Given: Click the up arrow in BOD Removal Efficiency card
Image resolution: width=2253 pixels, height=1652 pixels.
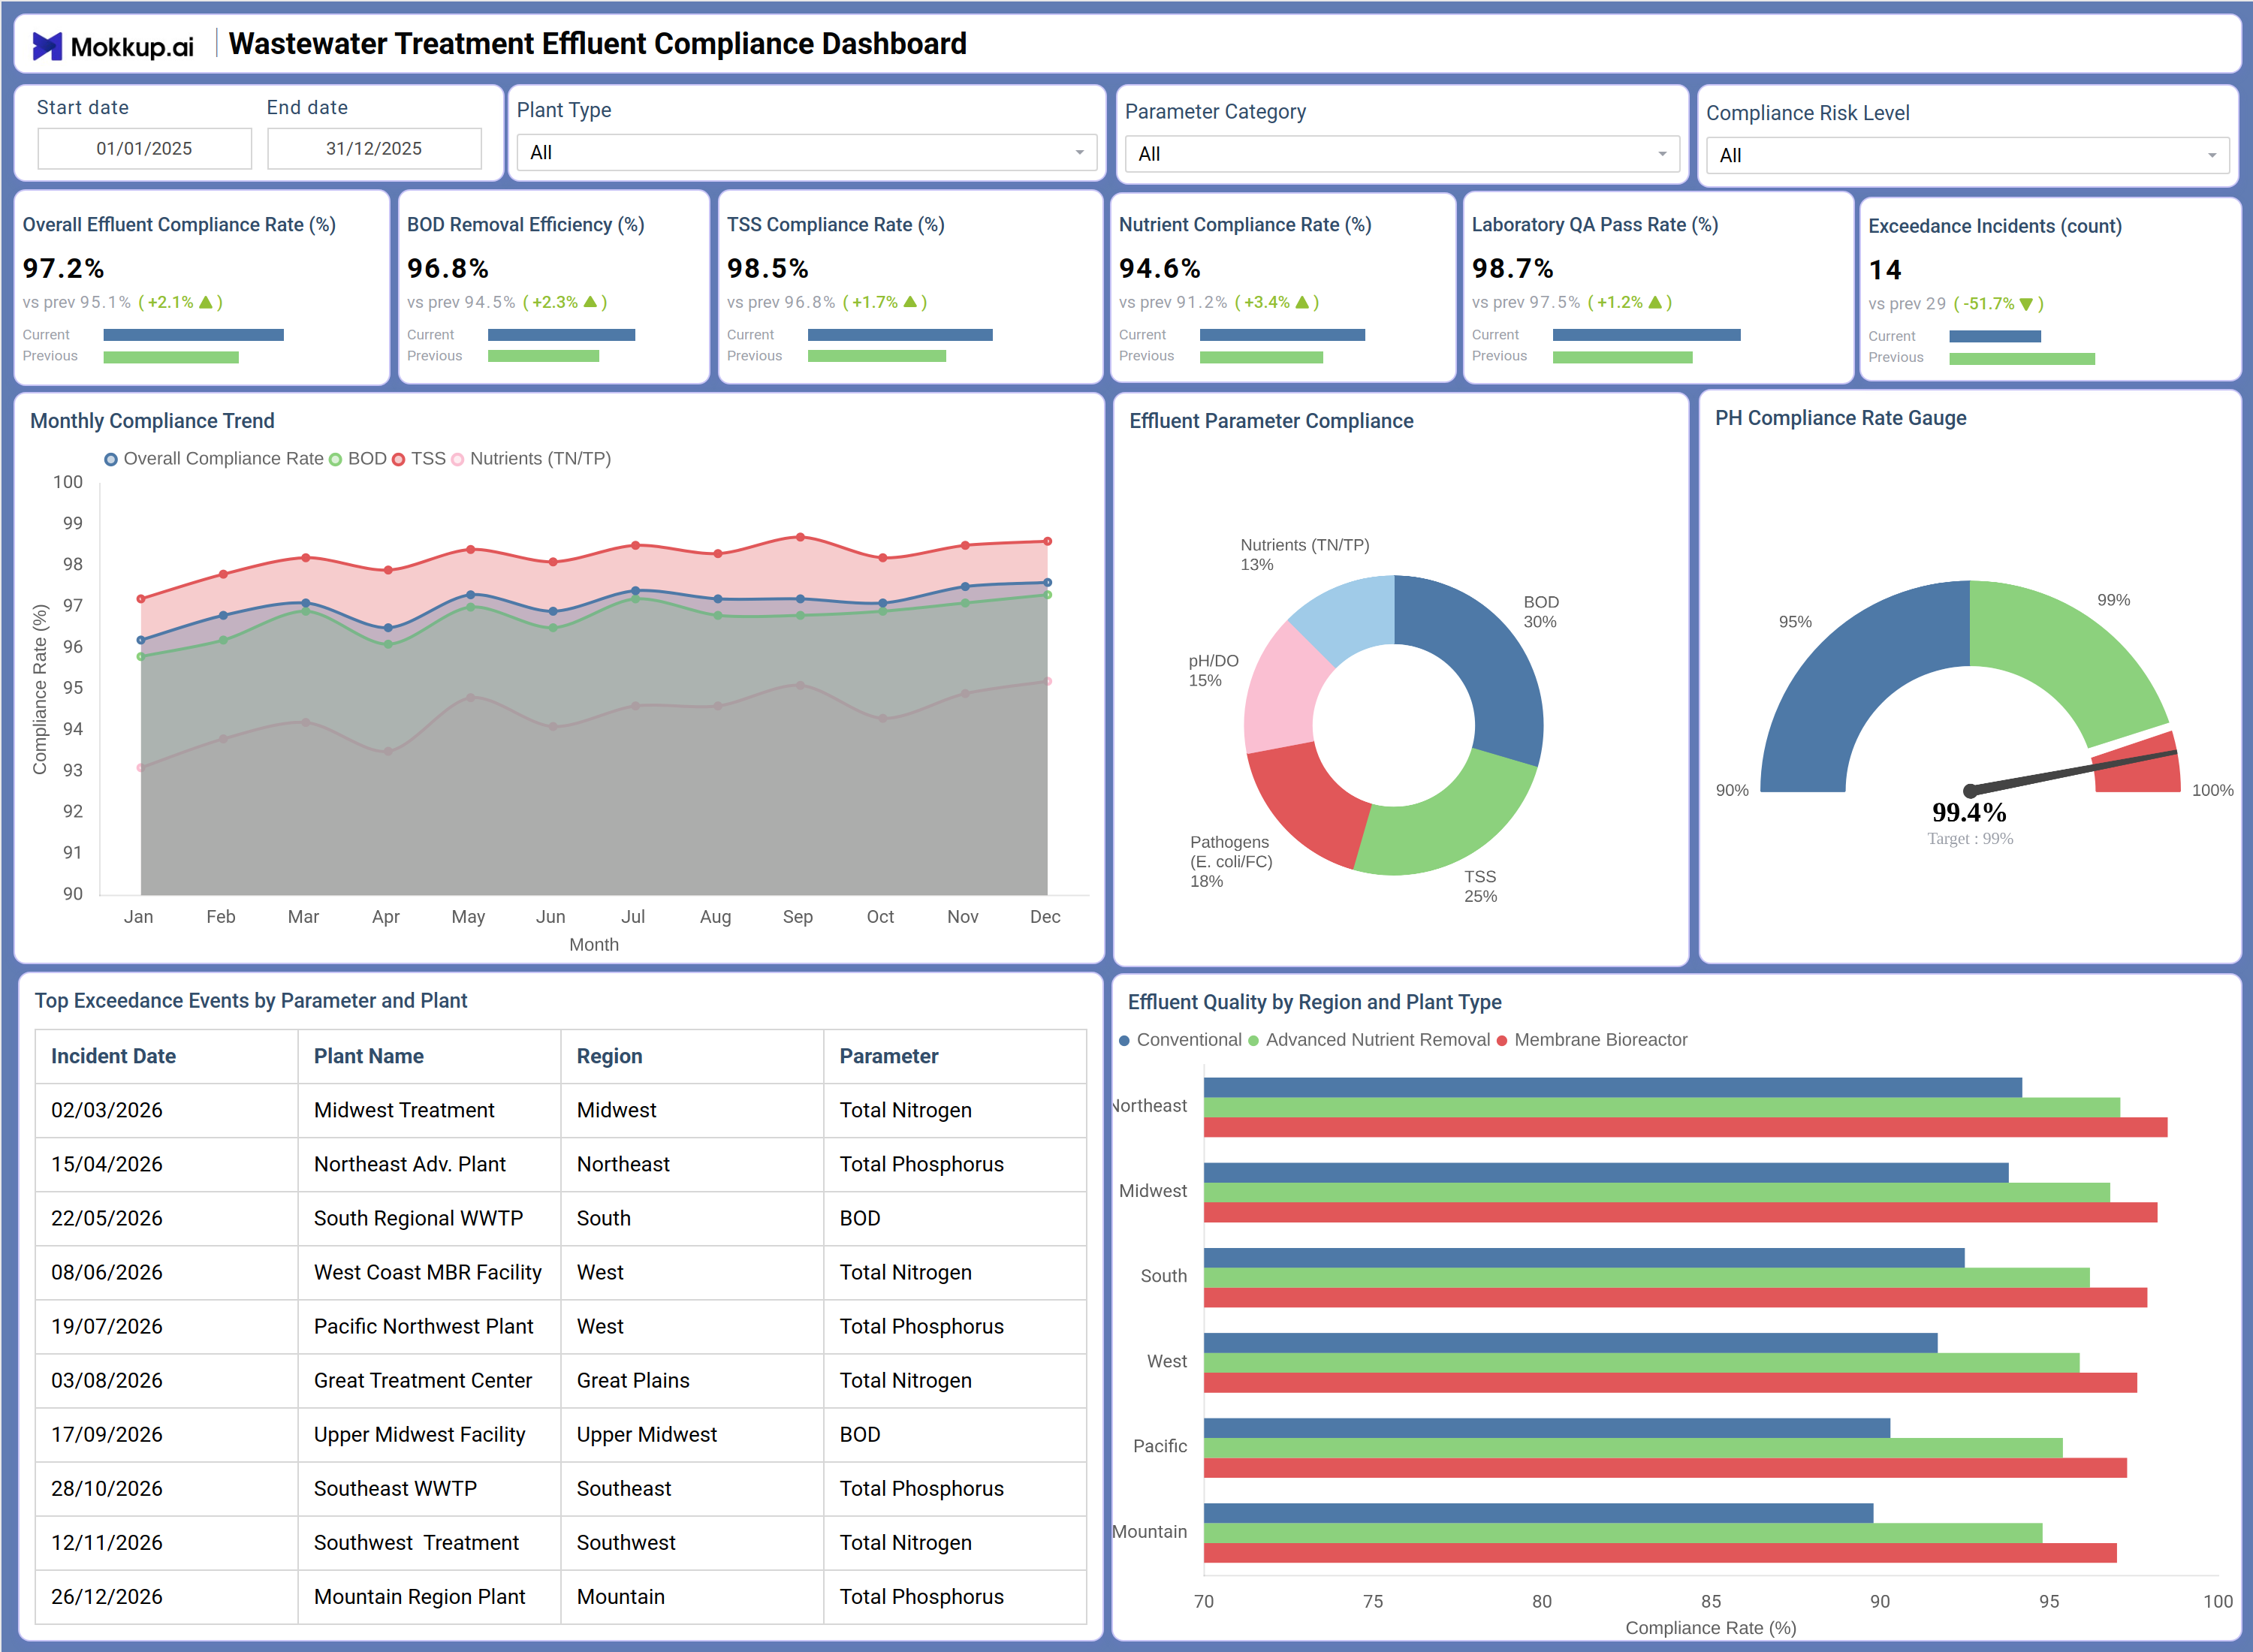Looking at the screenshot, I should tap(590, 302).
